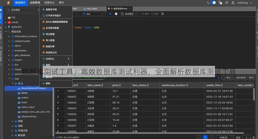The height and width of the screenshot is (139, 258).
Task: Open the 数据操作 top menu
Action: click(20, 3)
